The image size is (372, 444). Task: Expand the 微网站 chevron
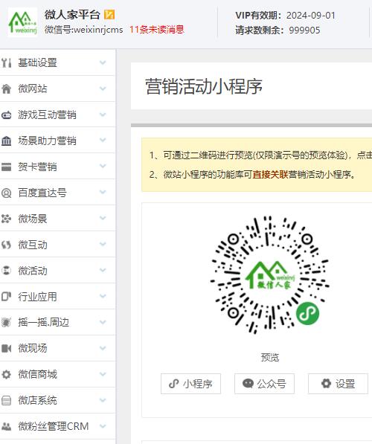(103, 89)
